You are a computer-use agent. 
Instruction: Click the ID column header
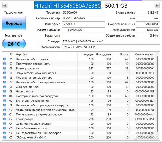pos(11,54)
